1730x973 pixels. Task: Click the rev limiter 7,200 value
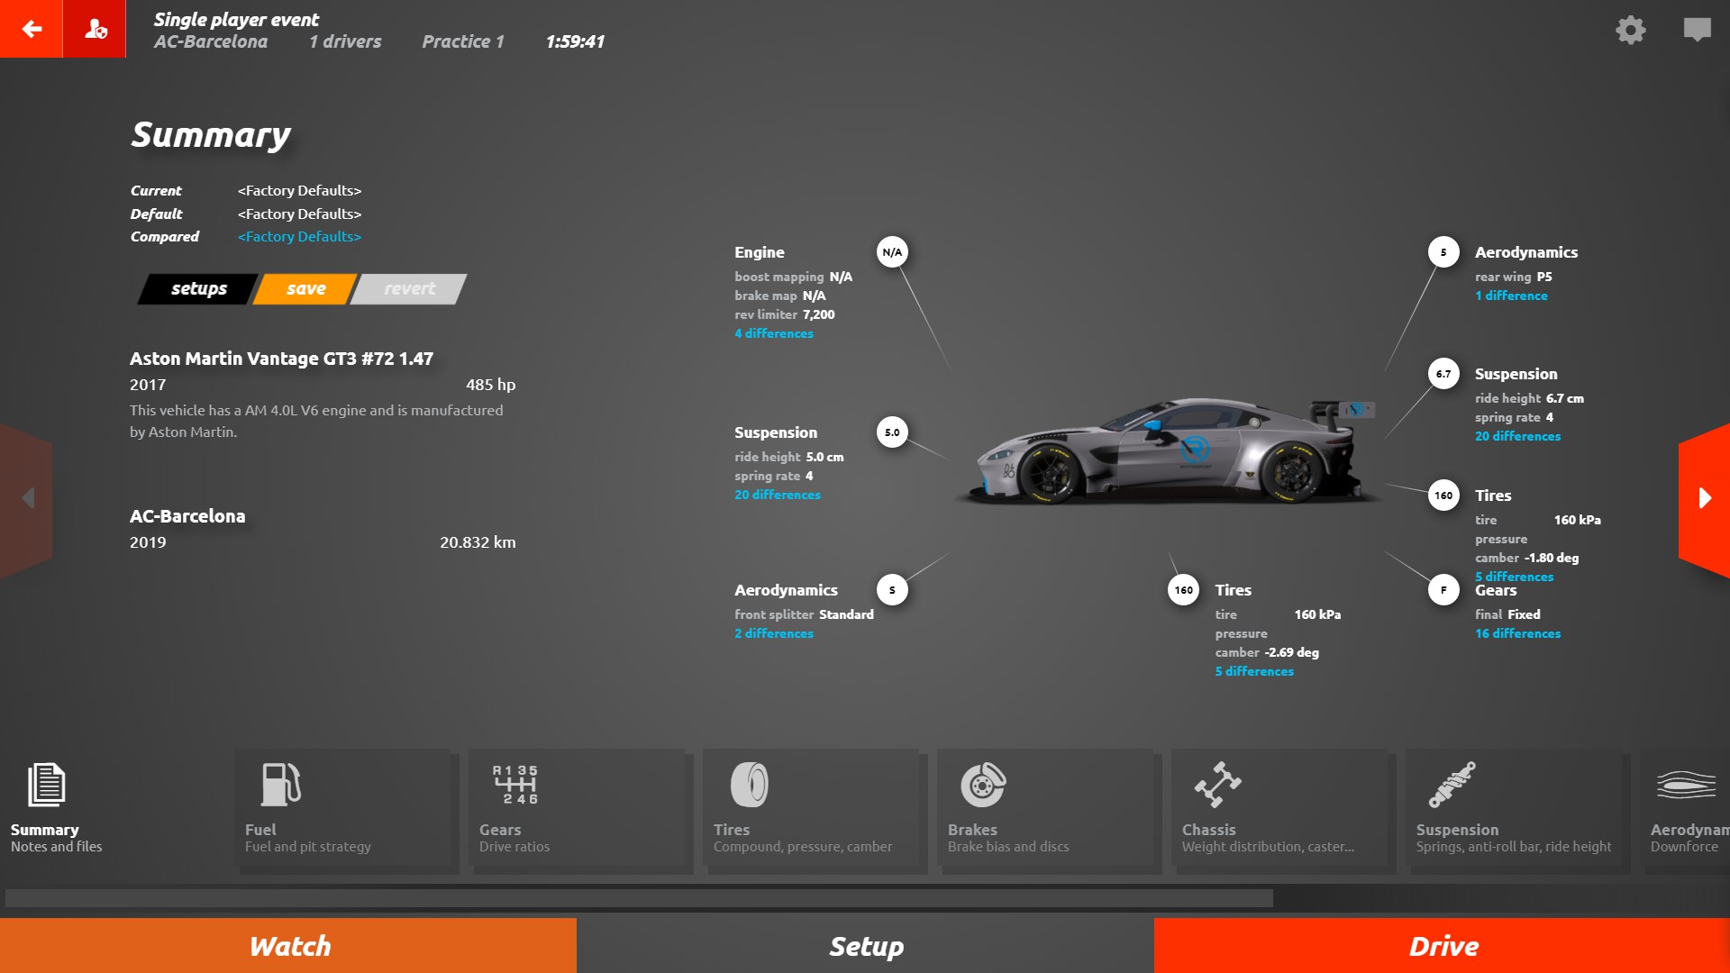coord(818,314)
